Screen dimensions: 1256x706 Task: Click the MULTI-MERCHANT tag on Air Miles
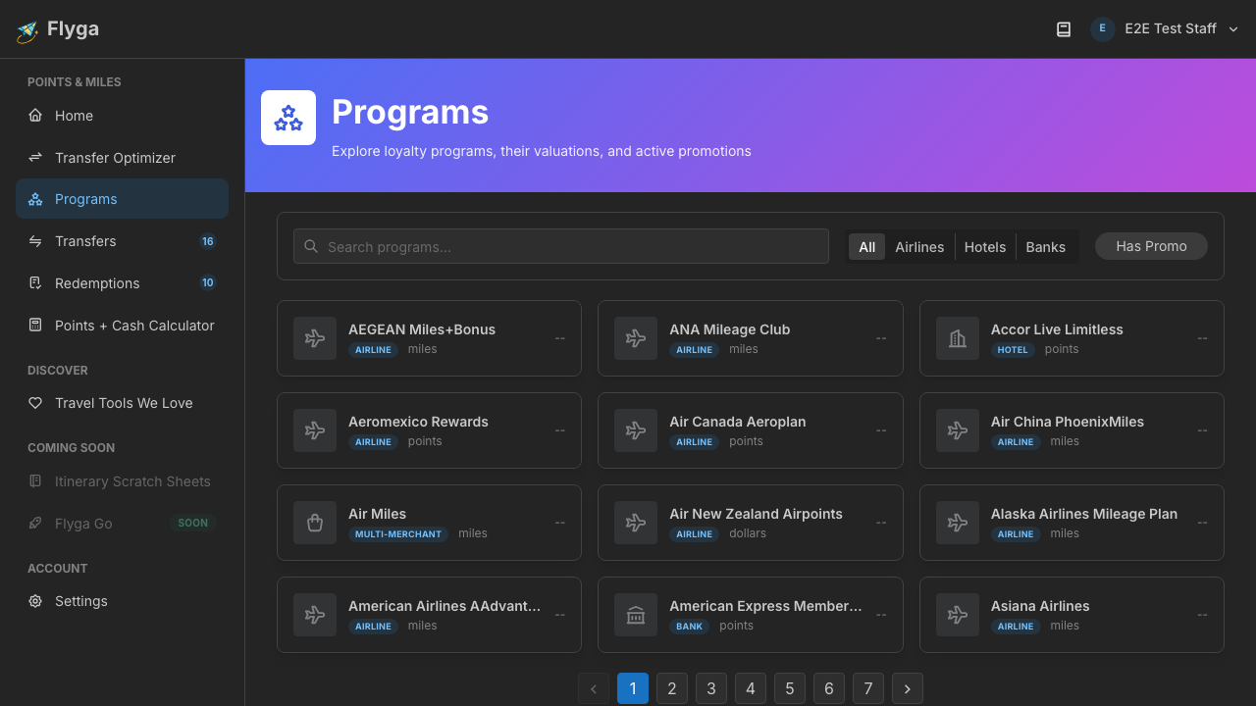click(398, 534)
